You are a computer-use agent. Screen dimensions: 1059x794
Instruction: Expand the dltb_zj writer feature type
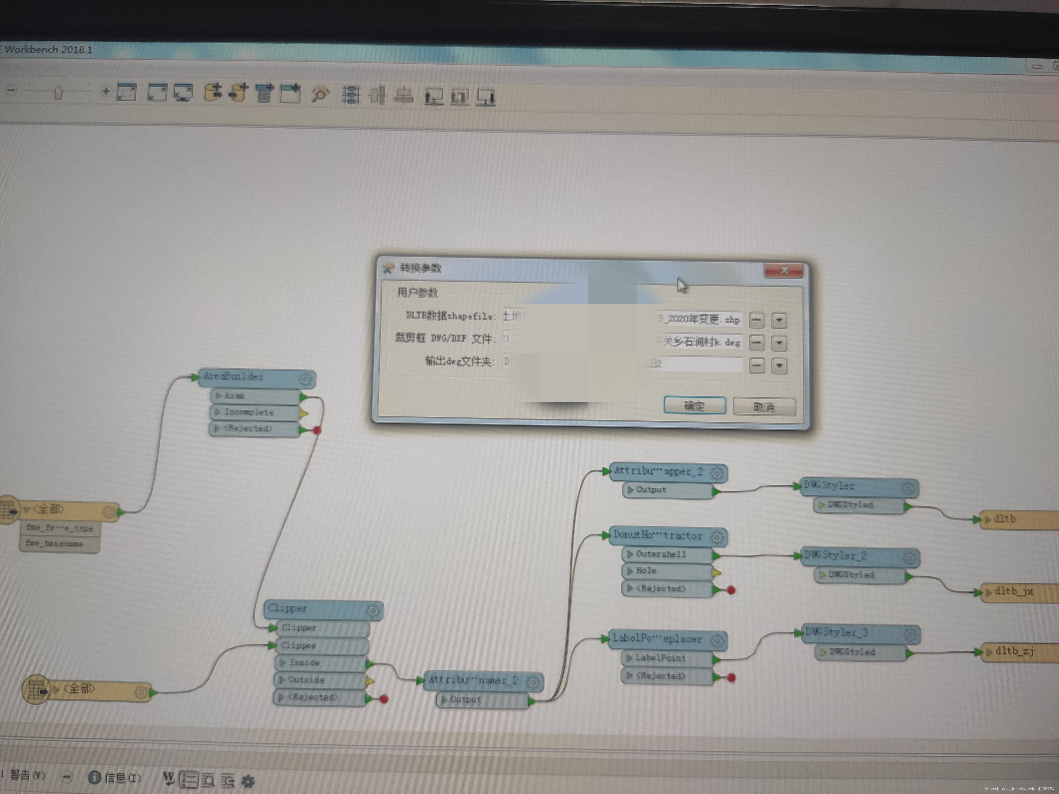click(x=989, y=652)
